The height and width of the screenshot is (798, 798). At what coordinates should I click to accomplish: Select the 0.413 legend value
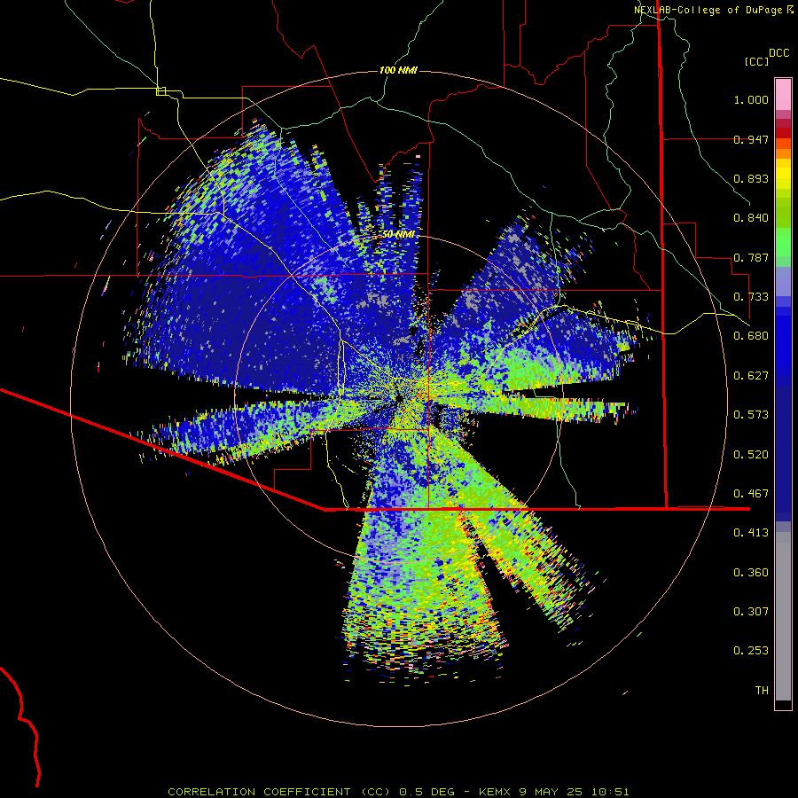click(x=751, y=533)
